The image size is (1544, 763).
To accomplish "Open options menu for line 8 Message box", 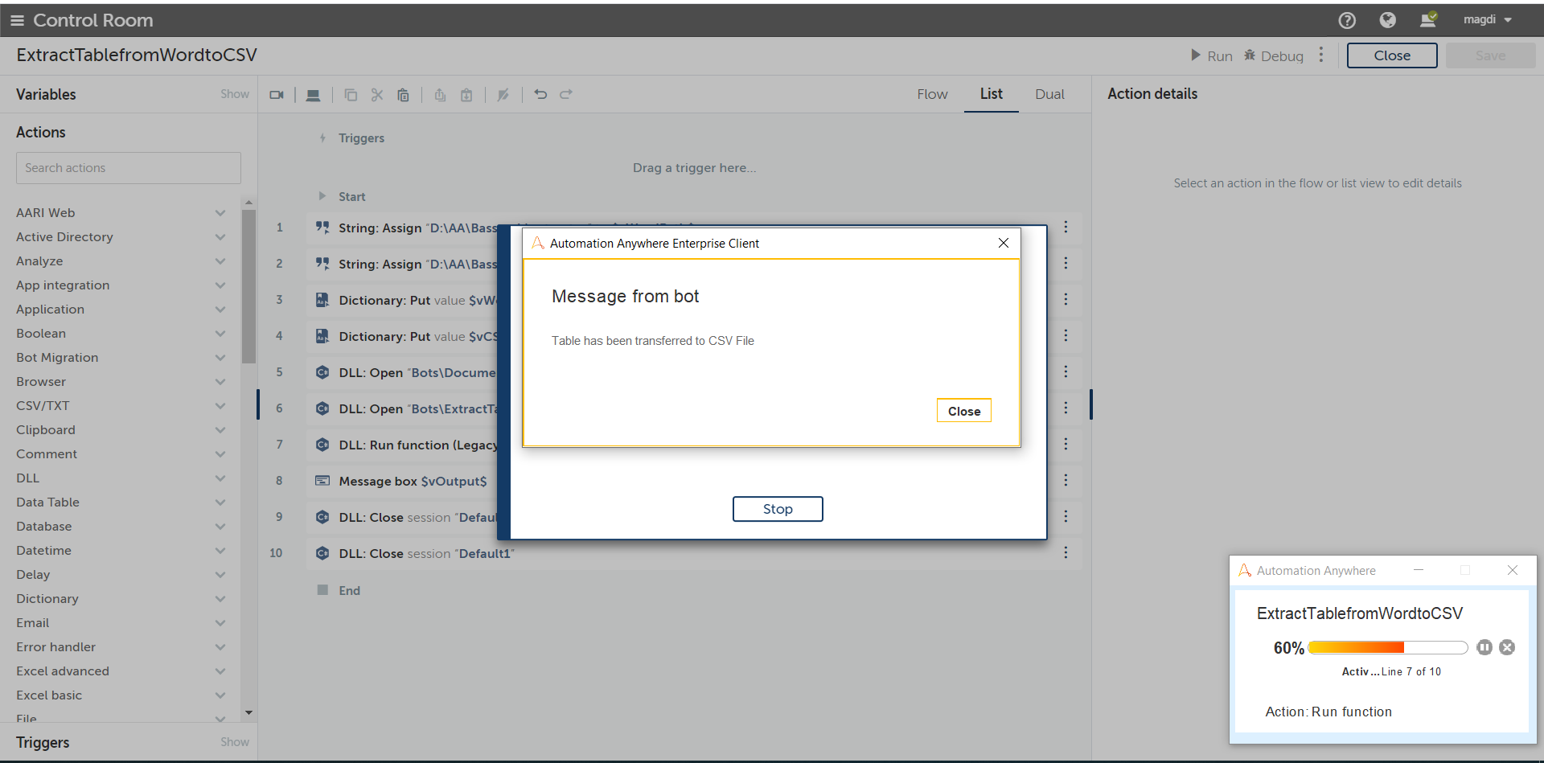I will pos(1066,480).
